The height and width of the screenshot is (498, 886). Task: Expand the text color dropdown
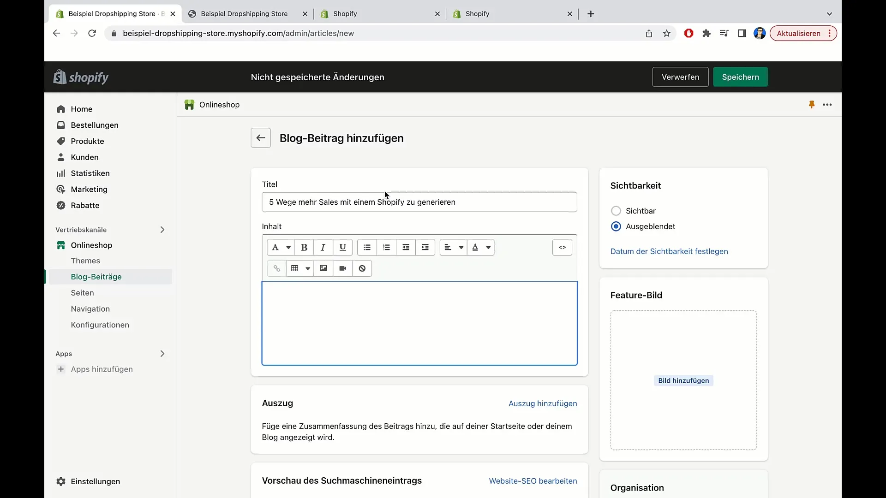pos(489,247)
